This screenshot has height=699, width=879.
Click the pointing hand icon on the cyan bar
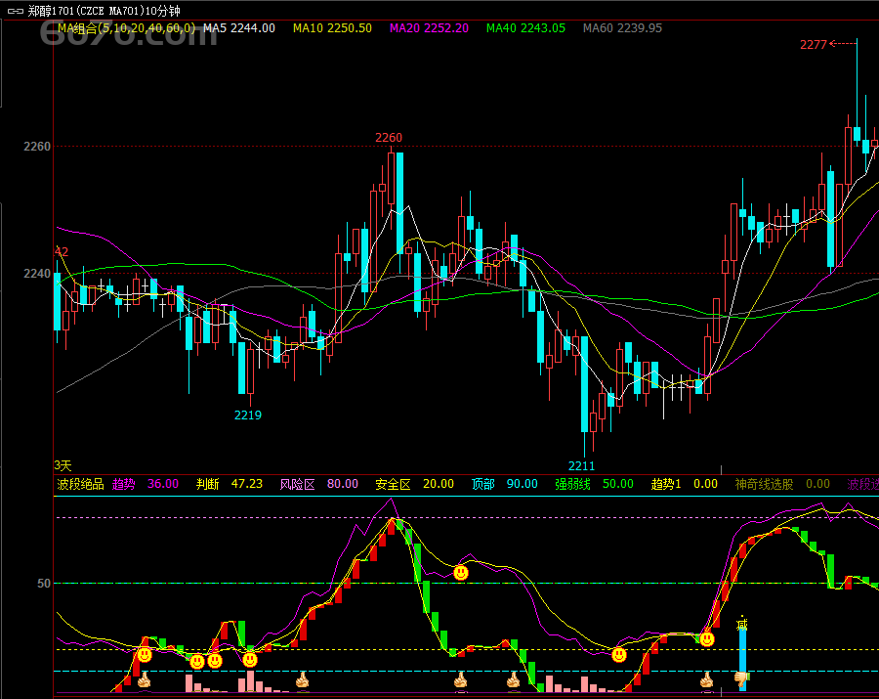pyautogui.click(x=741, y=677)
